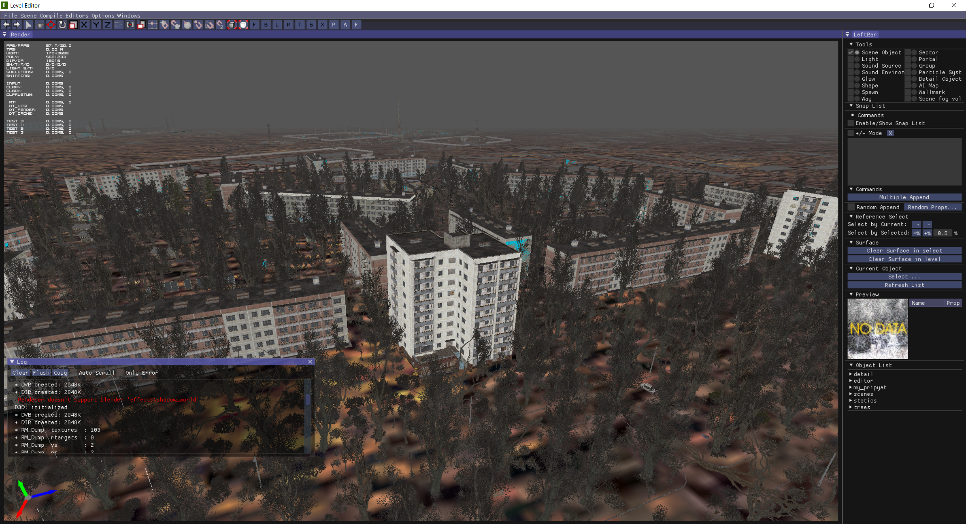This screenshot has width=966, height=524.
Task: Click the small X beside +/- Mode
Action: click(890, 133)
